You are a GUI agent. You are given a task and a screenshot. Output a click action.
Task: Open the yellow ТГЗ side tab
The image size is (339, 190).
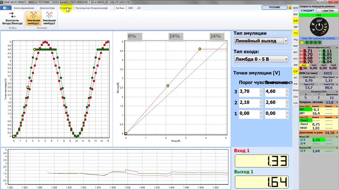pyautogui.click(x=296, y=33)
